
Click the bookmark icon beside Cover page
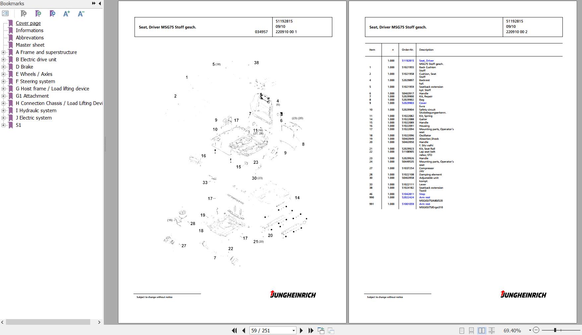[11, 23]
